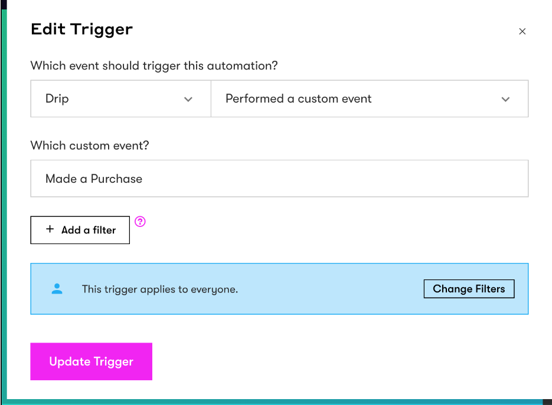Click the Change Filters button
This screenshot has width=552, height=405.
coord(469,288)
